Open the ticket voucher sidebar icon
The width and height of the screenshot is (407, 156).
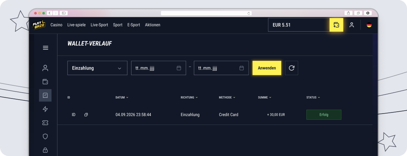coord(45,123)
